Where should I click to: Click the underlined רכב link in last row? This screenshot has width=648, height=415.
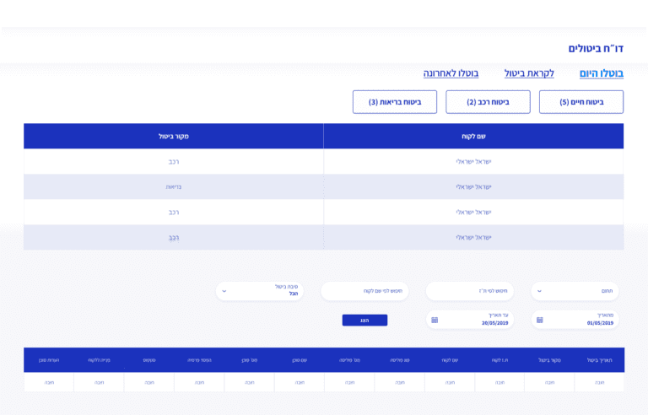[174, 238]
